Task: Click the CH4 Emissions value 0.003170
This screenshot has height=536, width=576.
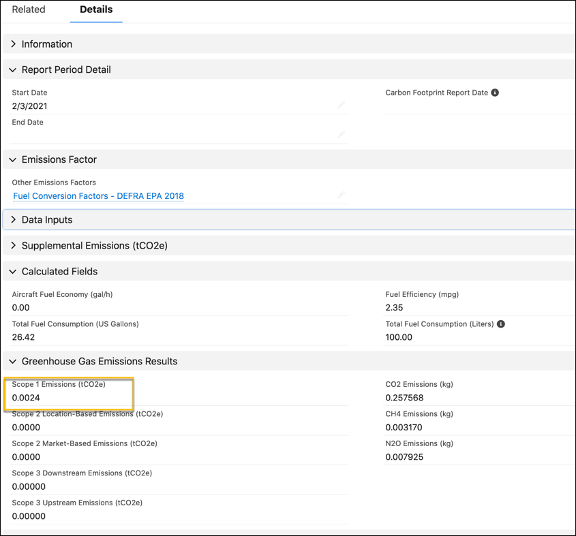Action: (404, 428)
